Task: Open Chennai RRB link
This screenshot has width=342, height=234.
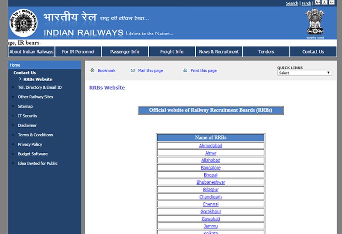Action: (211, 204)
